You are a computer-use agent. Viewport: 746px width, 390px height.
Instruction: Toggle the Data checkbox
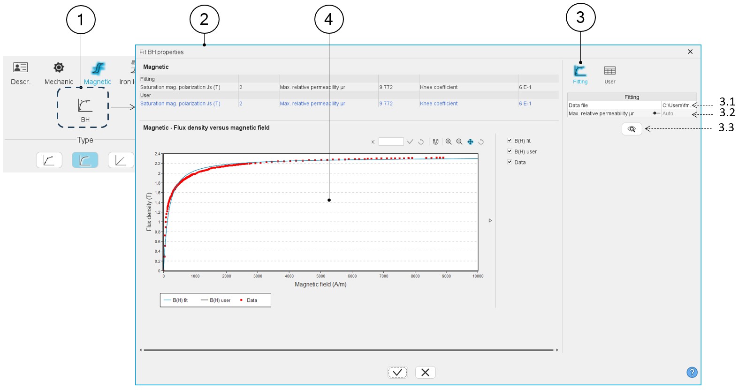click(x=510, y=162)
